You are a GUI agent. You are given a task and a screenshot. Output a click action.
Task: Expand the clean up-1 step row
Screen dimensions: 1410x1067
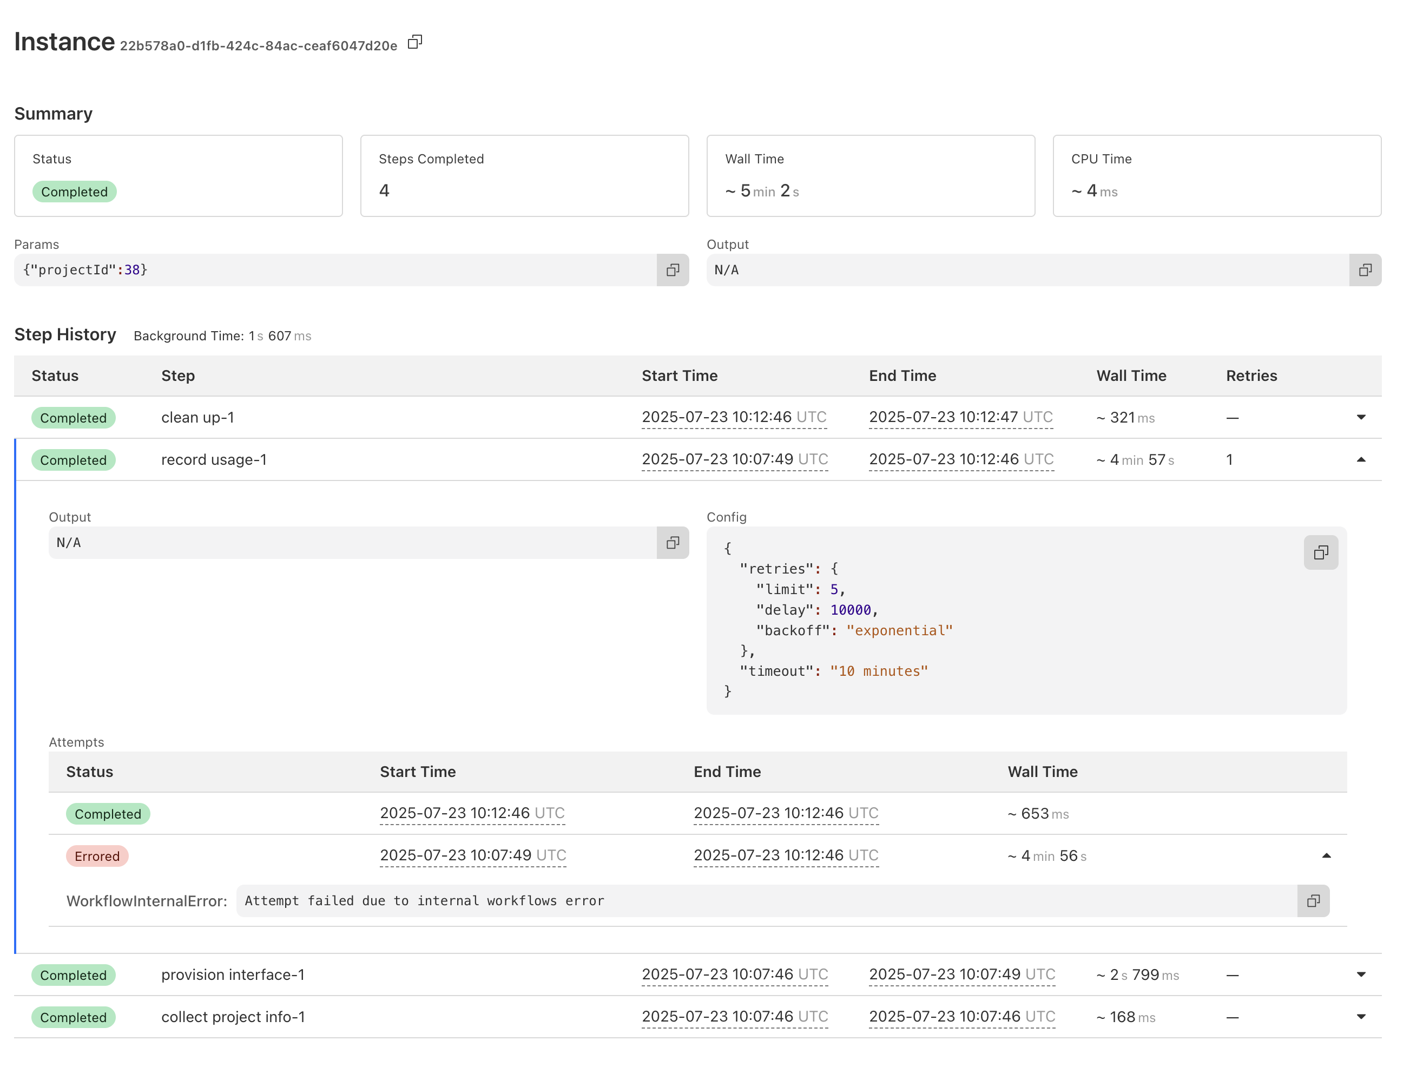coord(1360,418)
